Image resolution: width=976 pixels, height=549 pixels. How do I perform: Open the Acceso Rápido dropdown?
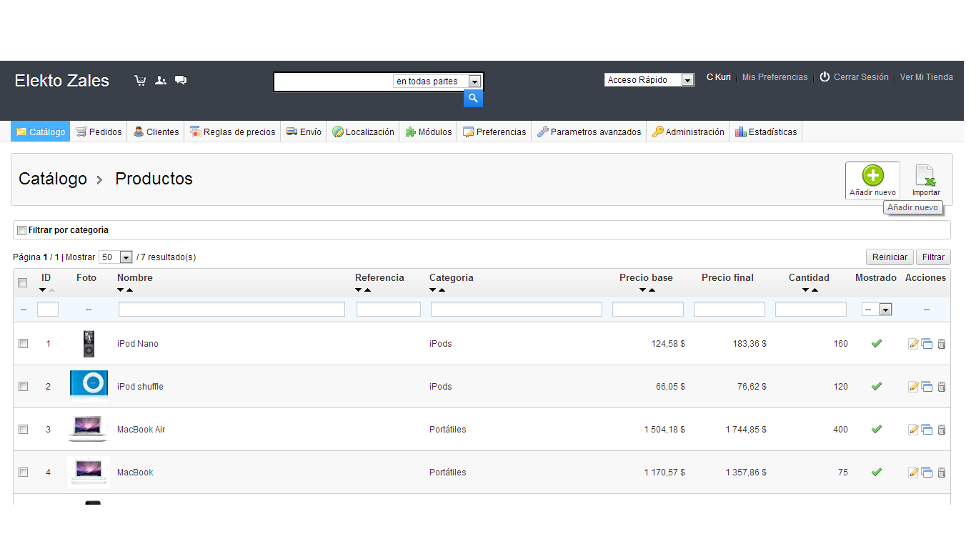(649, 80)
